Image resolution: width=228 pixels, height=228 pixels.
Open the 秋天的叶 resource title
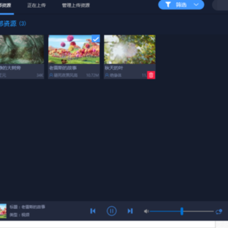click(x=114, y=68)
